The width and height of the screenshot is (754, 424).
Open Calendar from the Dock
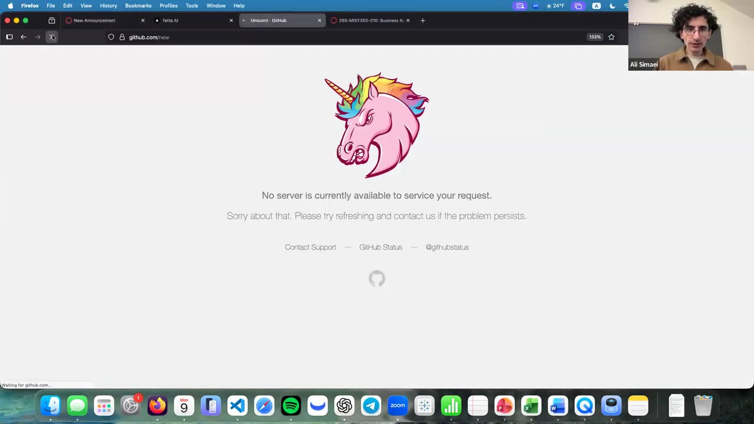[x=184, y=406]
